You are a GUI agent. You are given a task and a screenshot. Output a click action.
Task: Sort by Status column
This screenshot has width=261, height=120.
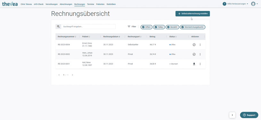pos(173,36)
